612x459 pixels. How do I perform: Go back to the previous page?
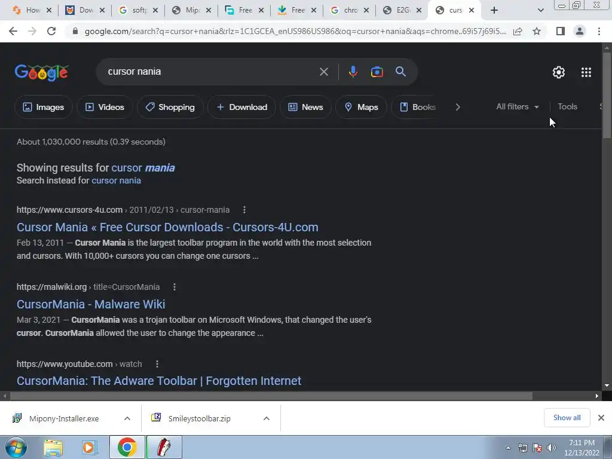(x=13, y=31)
